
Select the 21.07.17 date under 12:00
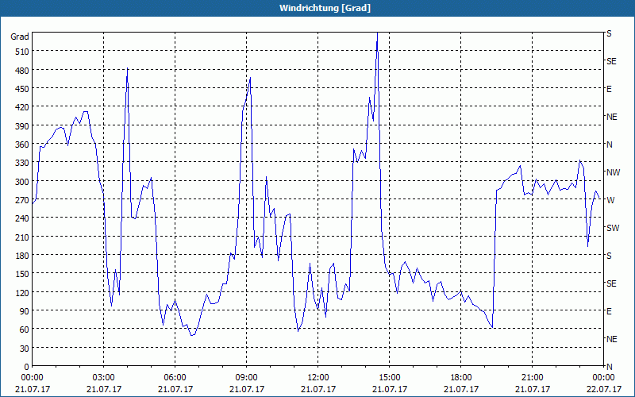point(318,389)
